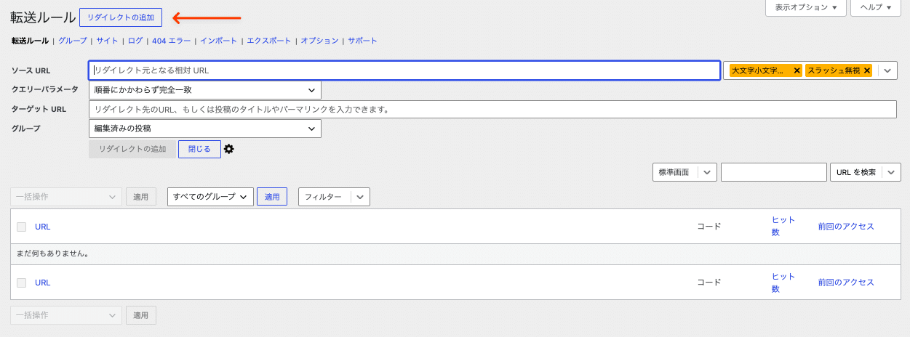This screenshot has width=910, height=337.
Task: Click the 閉じる button
Action: coord(199,149)
